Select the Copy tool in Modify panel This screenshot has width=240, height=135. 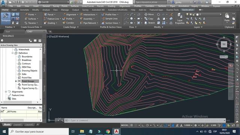tap(149, 19)
